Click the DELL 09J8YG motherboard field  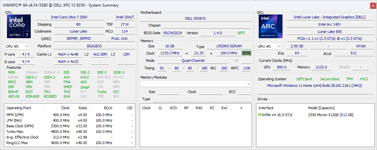pyautogui.click(x=195, y=18)
